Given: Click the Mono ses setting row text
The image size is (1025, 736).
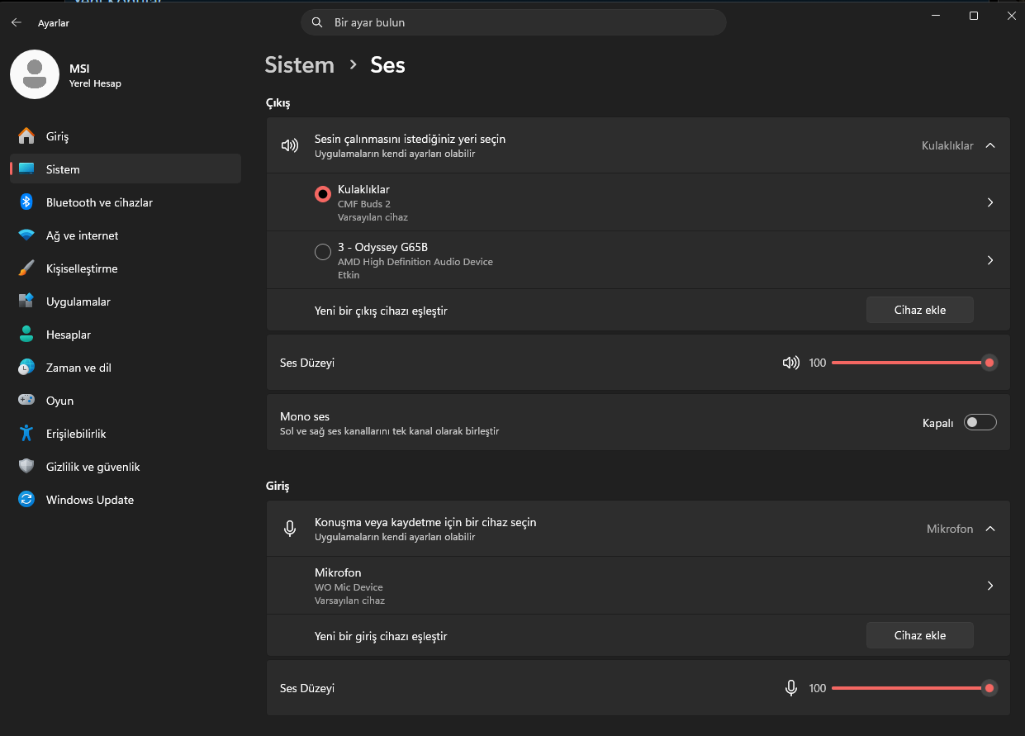Looking at the screenshot, I should click(x=389, y=423).
